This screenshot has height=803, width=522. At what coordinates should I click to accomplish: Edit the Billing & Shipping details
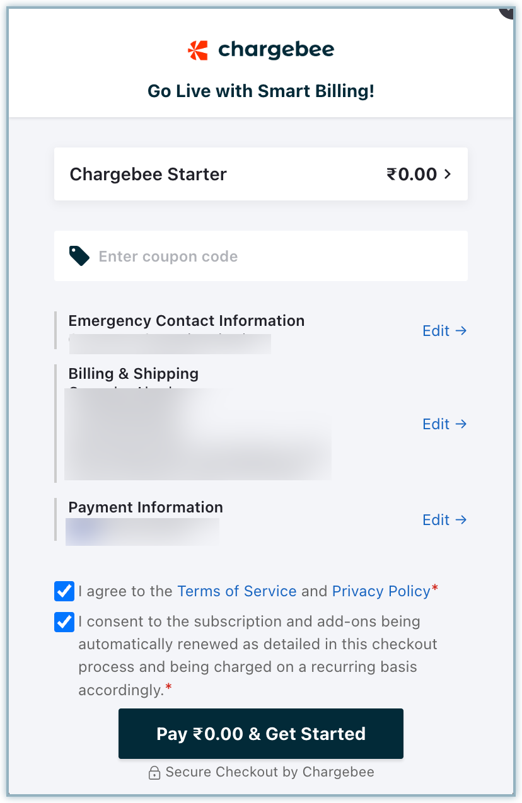444,424
